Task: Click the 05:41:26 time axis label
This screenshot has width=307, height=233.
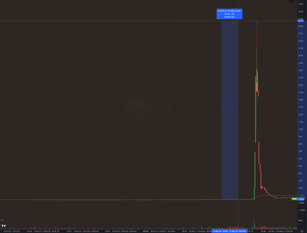Action: (x=8, y=231)
